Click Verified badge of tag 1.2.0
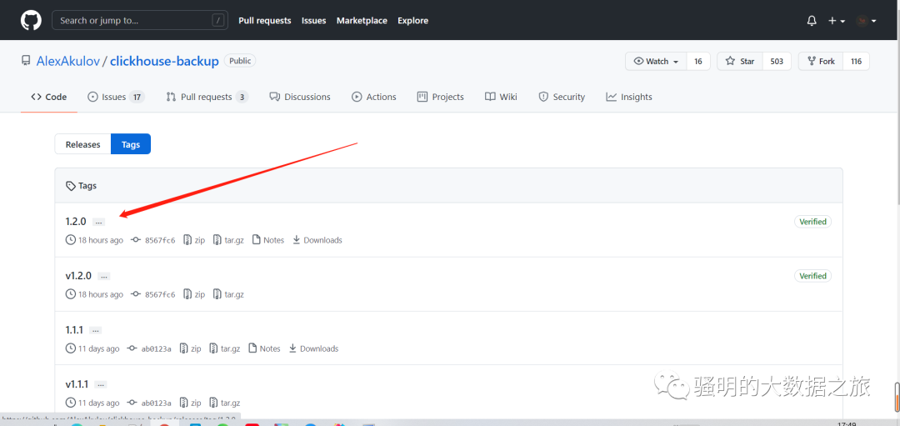This screenshot has width=900, height=426. point(812,222)
